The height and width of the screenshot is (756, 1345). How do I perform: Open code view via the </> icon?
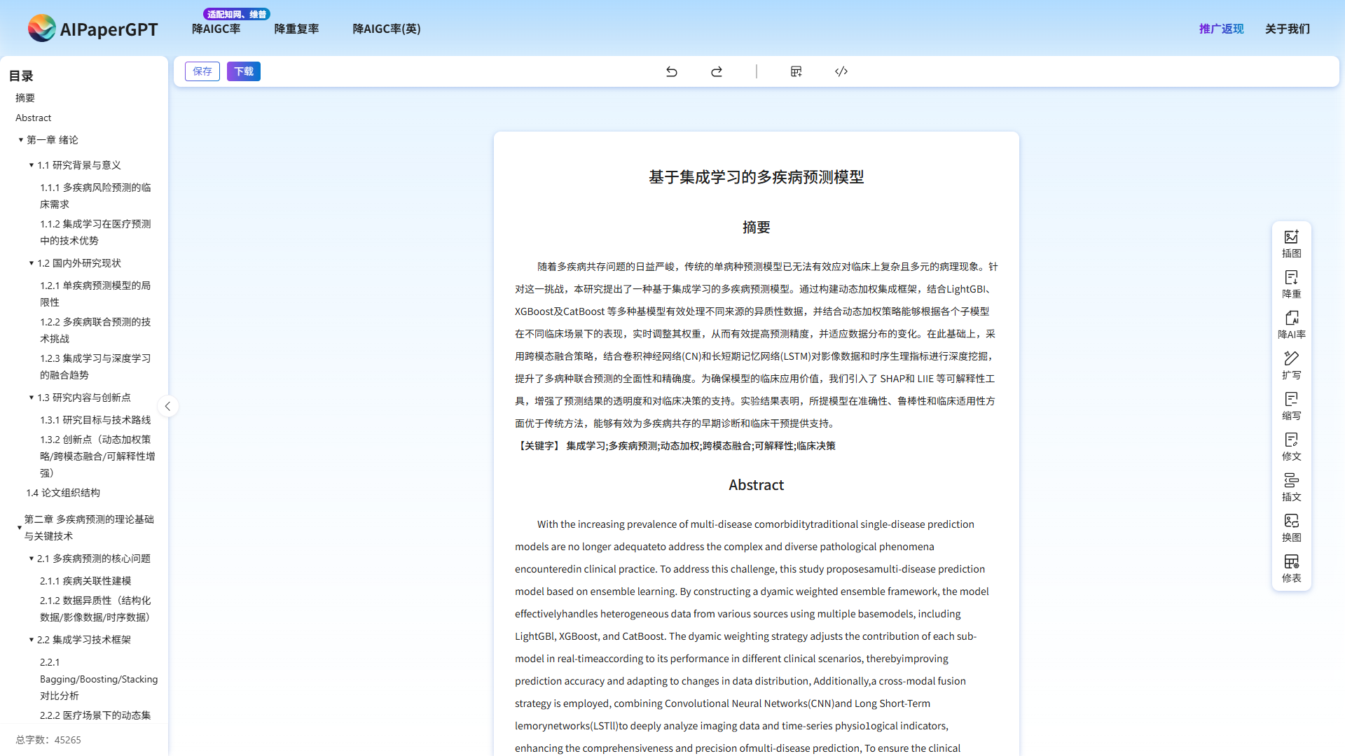841,71
